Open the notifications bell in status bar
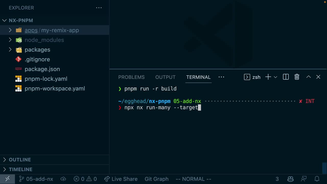327x184 pixels. (317, 179)
